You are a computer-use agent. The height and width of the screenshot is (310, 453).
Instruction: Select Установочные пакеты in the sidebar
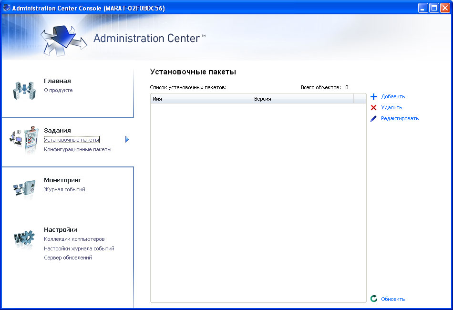pyautogui.click(x=72, y=140)
